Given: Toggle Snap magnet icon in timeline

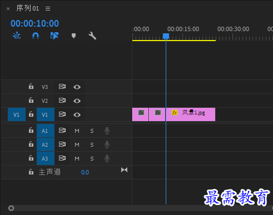Looking at the screenshot, I should (36, 36).
